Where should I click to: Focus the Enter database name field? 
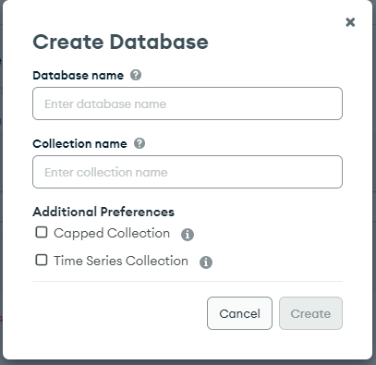tap(188, 103)
